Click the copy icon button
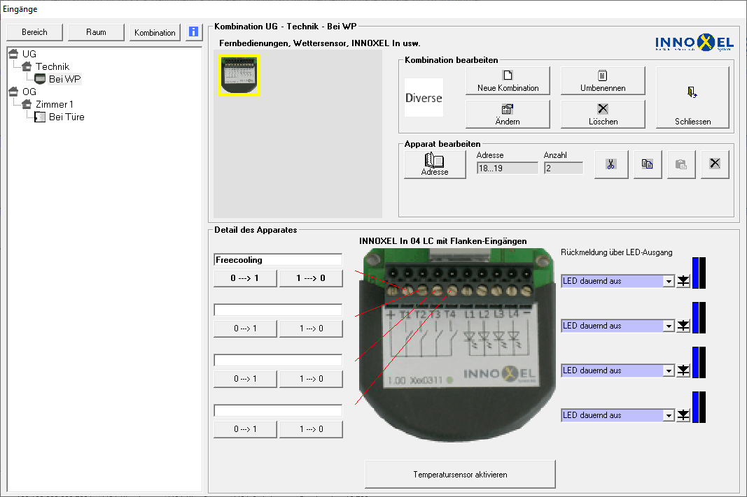747x497 pixels. tap(648, 164)
